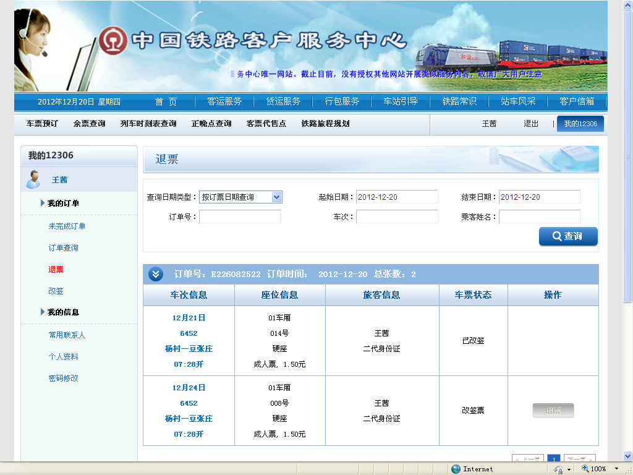This screenshot has height=475, width=633.
Task: Click the 退出 logout link
Action: coord(531,124)
